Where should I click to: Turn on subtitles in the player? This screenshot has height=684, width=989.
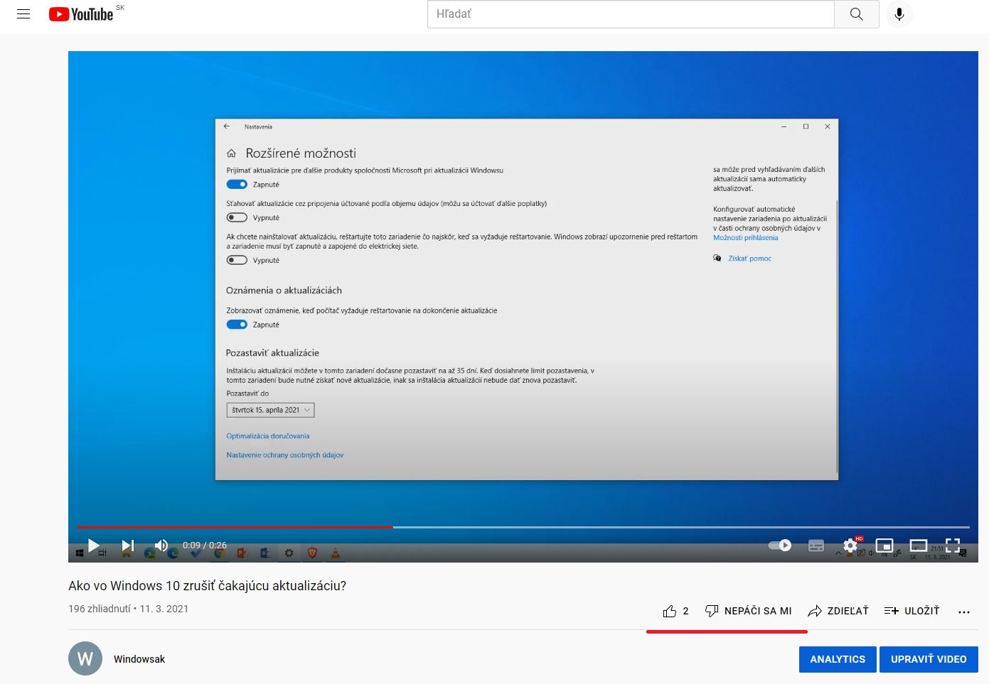[x=816, y=545]
